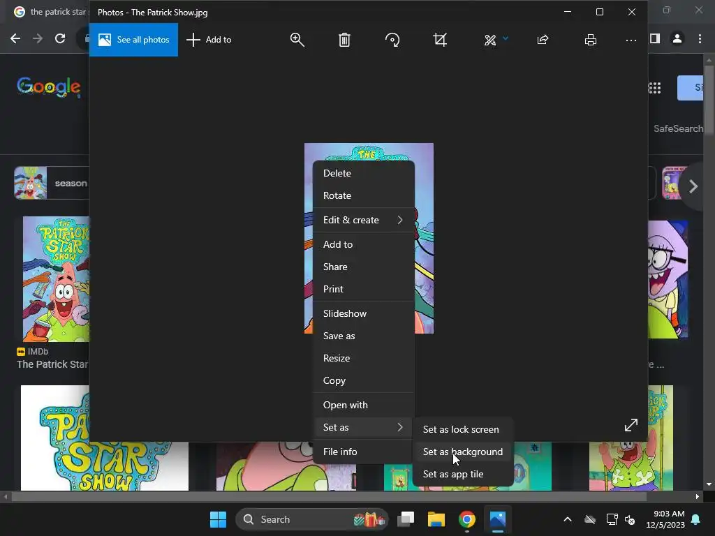Viewport: 715px width, 536px height.
Task: Click the fullscreen expand arrows icon
Action: 631,425
